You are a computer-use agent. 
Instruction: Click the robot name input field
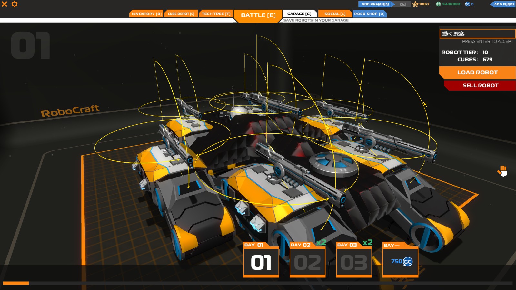coord(478,34)
